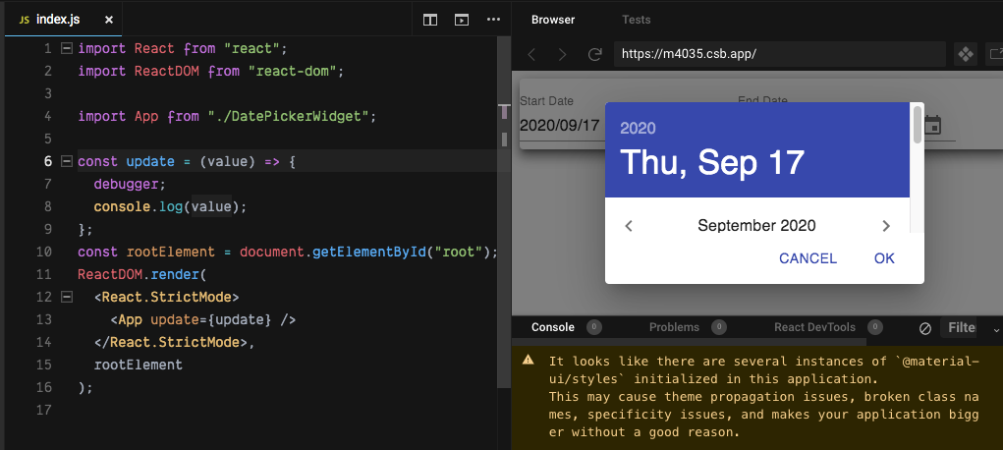Collapse the React.StrictMode block at line 12
Image resolution: width=1003 pixels, height=450 pixels.
pos(66,297)
